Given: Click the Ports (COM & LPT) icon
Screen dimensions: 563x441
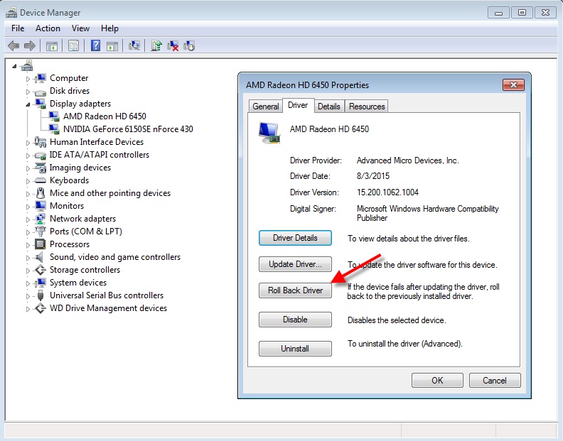Looking at the screenshot, I should (41, 232).
